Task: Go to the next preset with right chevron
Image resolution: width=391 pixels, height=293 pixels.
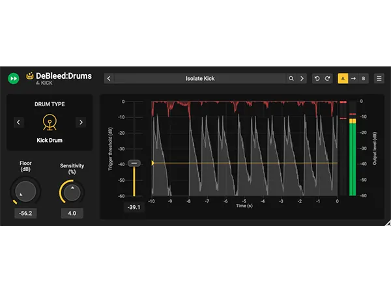Action: tap(302, 79)
